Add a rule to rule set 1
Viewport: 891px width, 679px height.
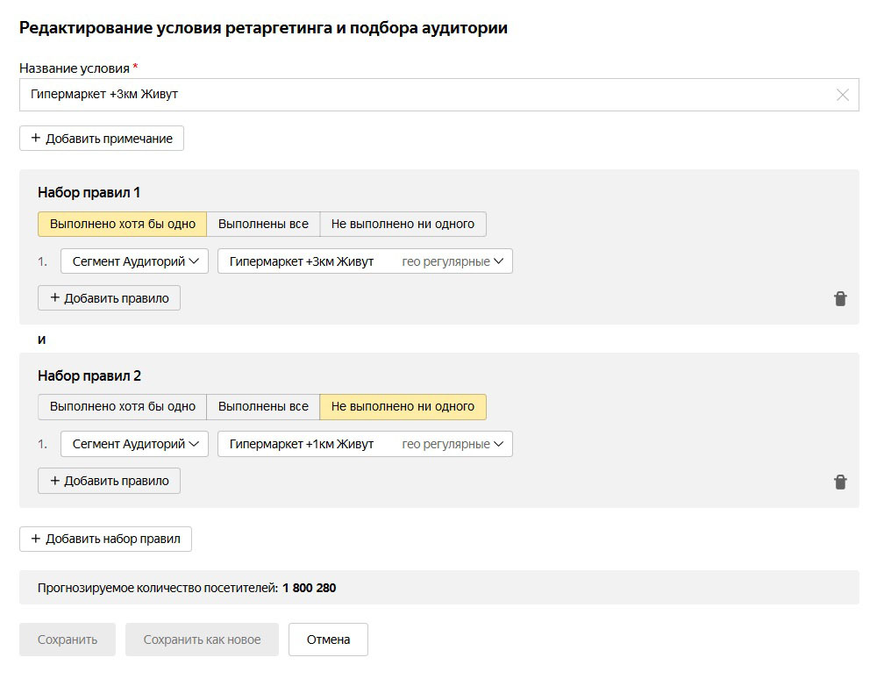tap(109, 298)
